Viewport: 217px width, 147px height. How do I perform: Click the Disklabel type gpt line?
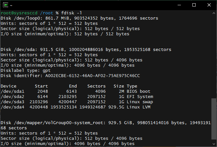tap(26, 71)
